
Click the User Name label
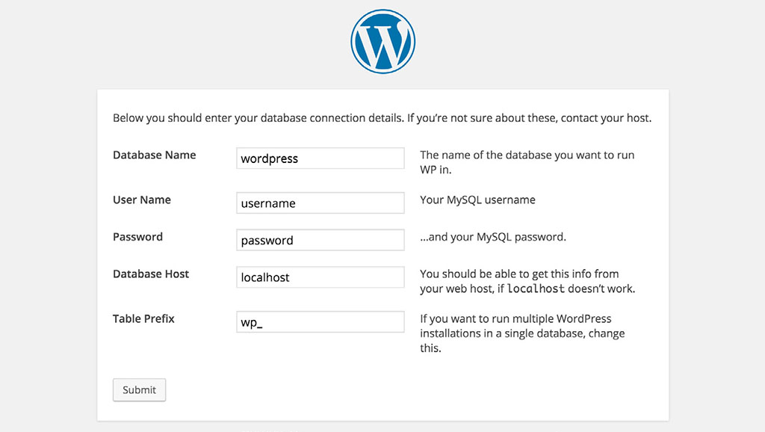pyautogui.click(x=141, y=200)
